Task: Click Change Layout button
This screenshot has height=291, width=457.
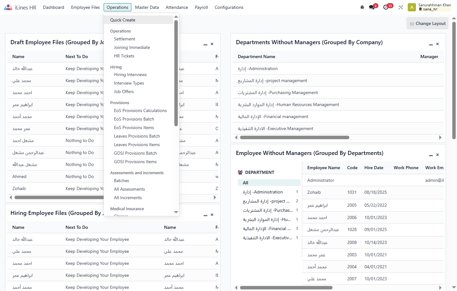Action: point(427,23)
